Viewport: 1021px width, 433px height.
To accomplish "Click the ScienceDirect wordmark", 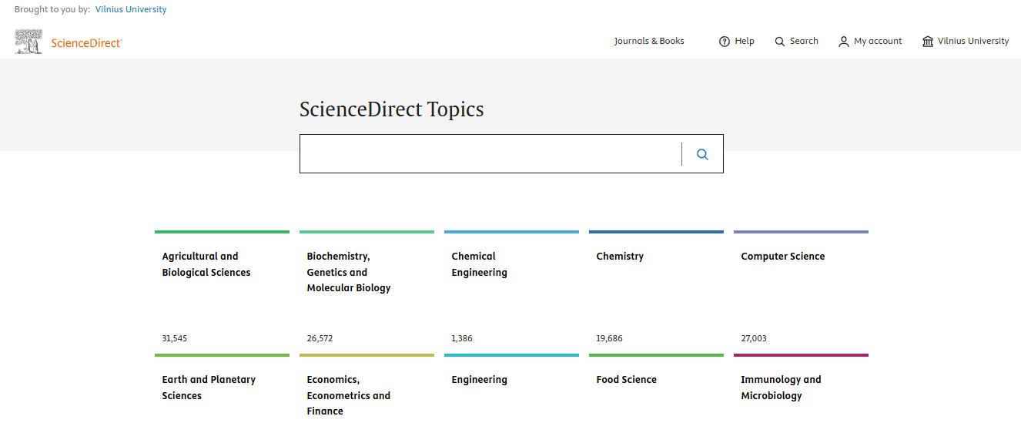I will point(86,43).
